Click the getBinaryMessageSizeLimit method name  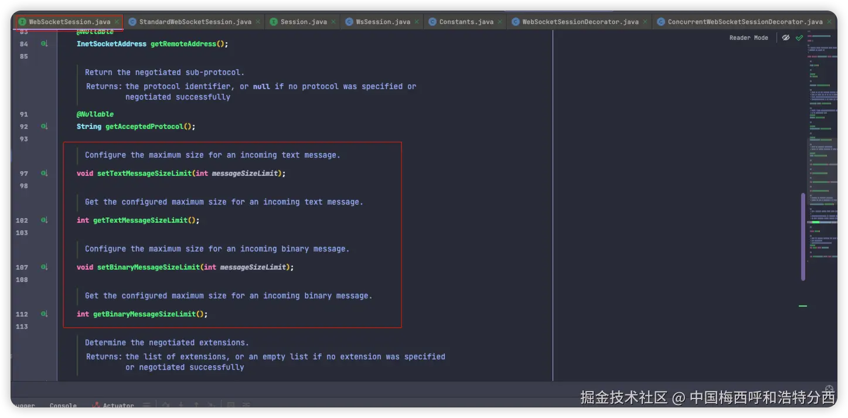point(144,314)
